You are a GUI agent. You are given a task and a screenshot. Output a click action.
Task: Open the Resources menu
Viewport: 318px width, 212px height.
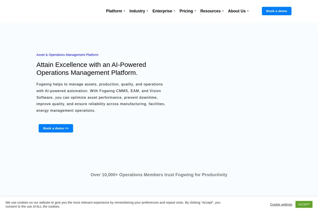pos(212,11)
